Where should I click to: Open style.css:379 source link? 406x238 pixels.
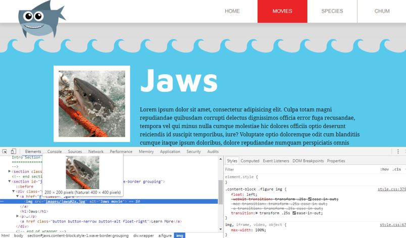pos(391,189)
